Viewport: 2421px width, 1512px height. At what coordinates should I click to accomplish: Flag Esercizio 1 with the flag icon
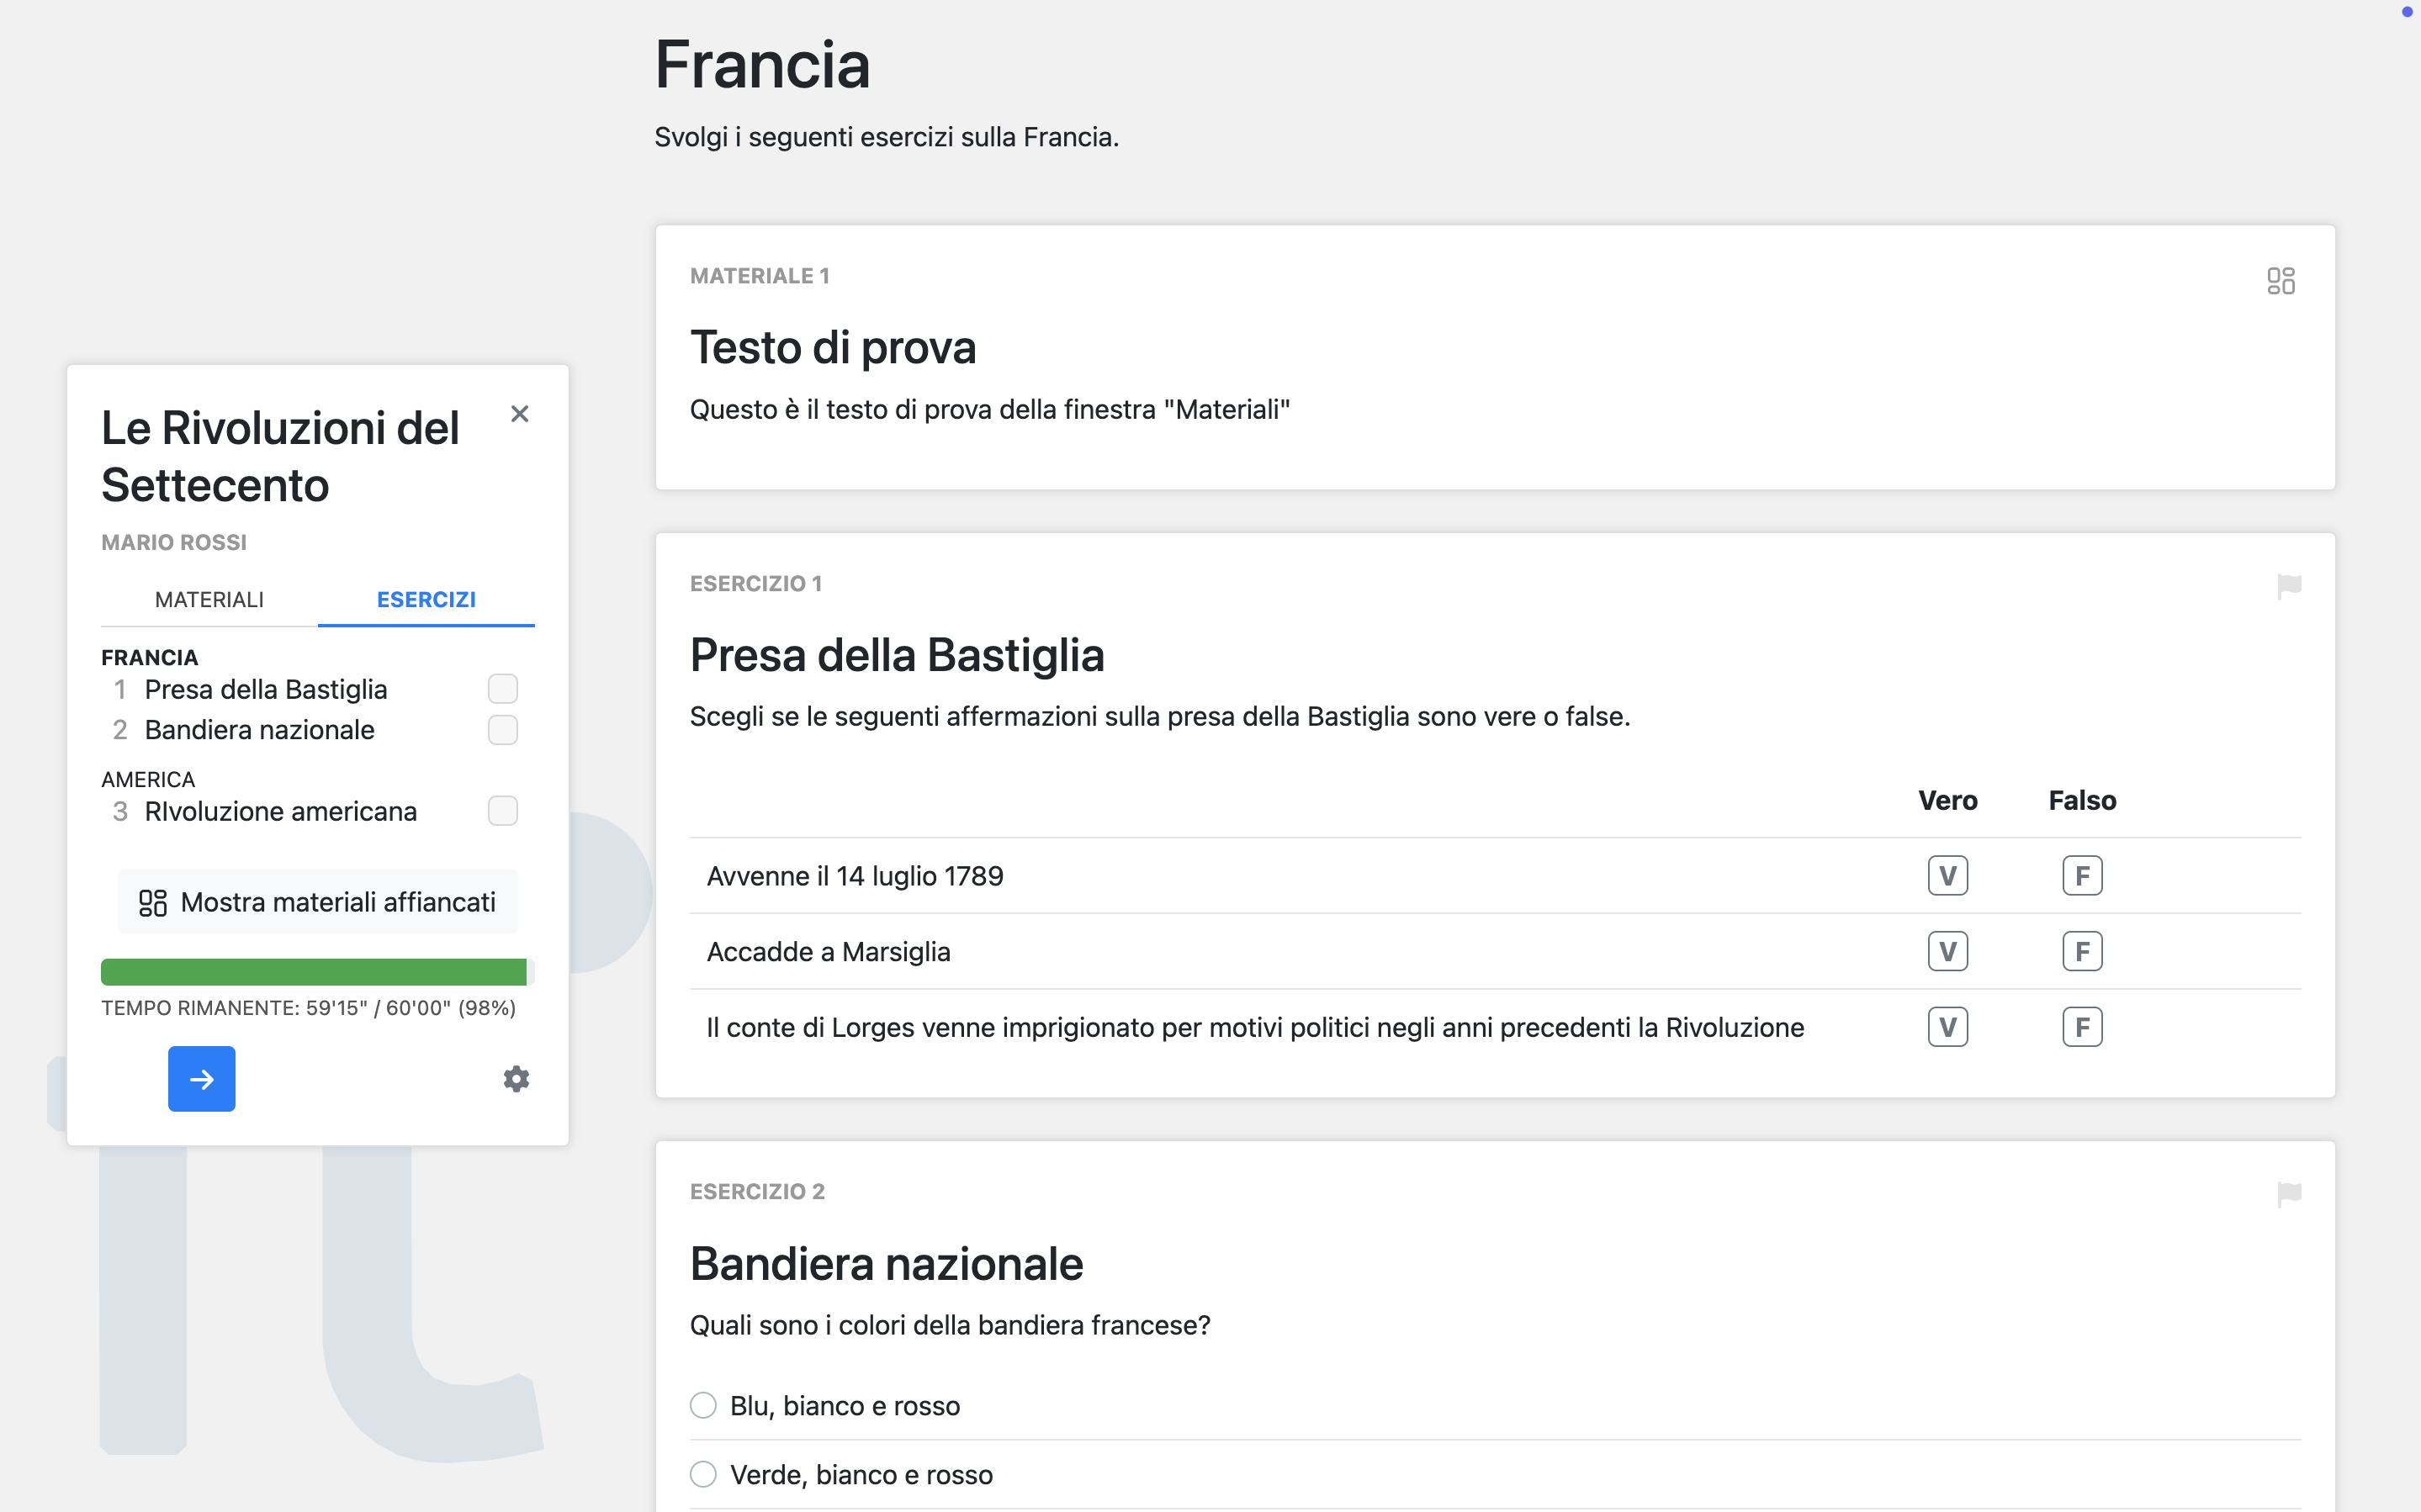click(2288, 586)
